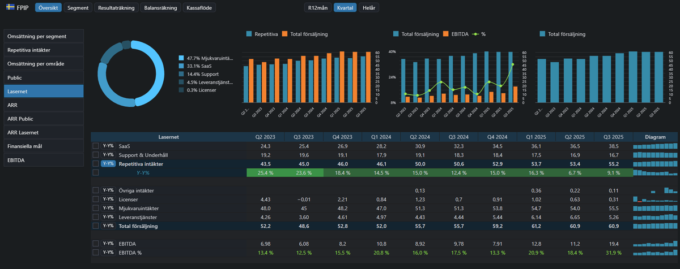The height and width of the screenshot is (269, 680).
Task: Toggle Y-Y% for Mjukvaruintäkter row
Action: click(x=108, y=208)
